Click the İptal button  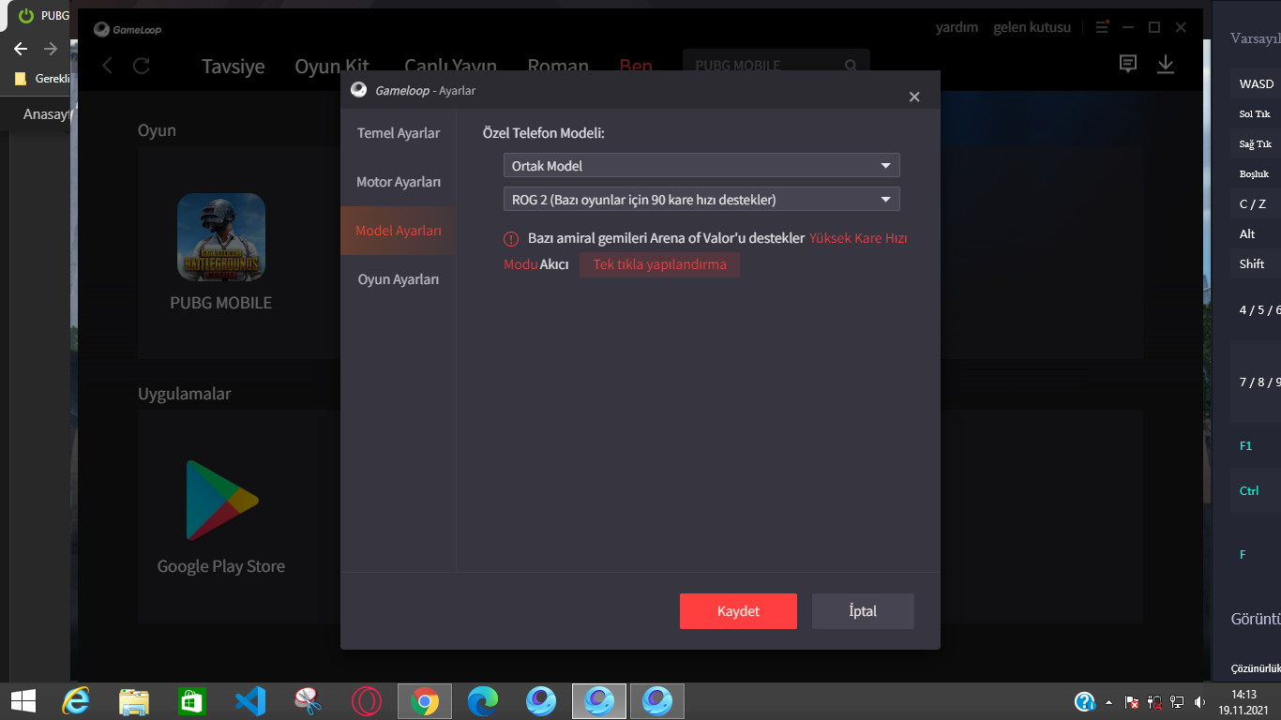click(x=863, y=611)
